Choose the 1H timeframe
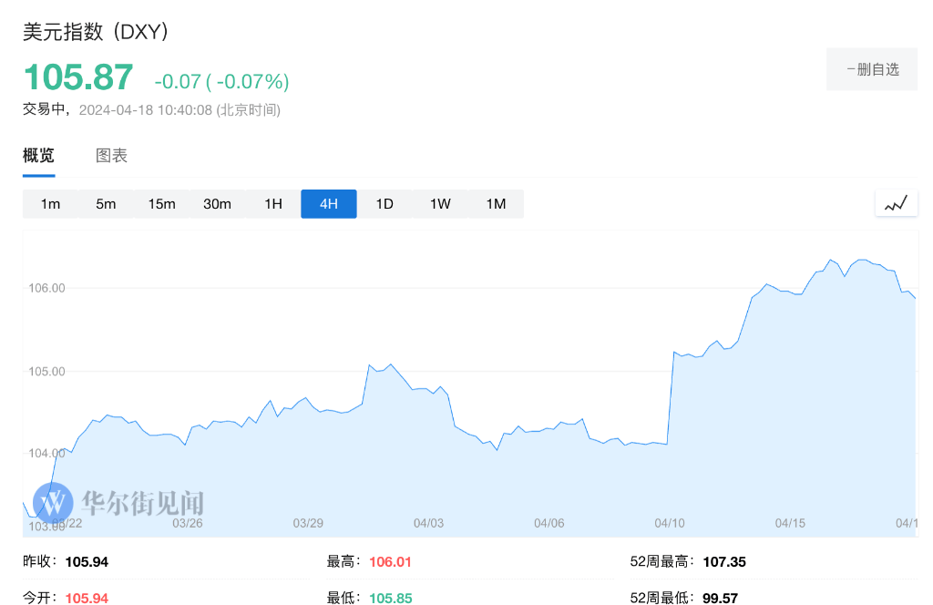The height and width of the screenshot is (605, 933). [273, 204]
